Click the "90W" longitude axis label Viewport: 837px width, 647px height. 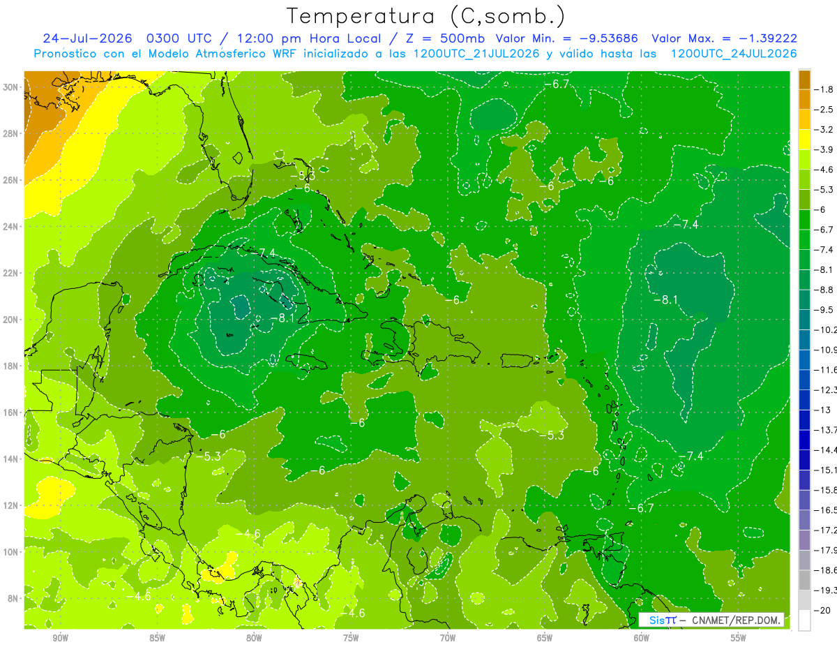[x=60, y=638]
